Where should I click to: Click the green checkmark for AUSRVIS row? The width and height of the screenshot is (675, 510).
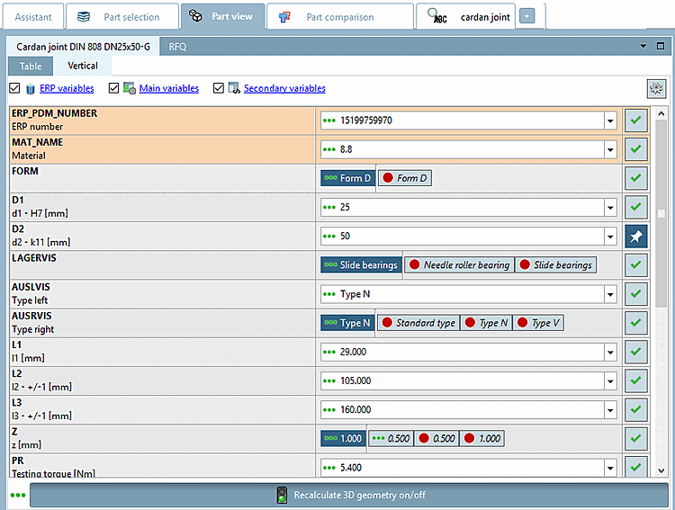tap(635, 323)
